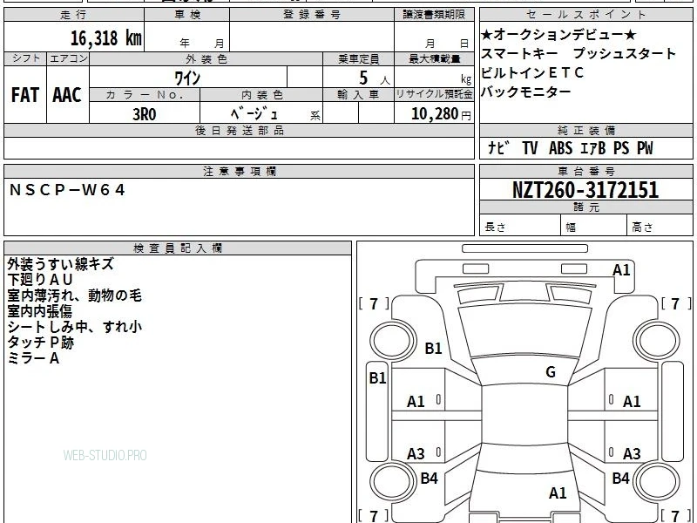Click the exterior color value ワイン
This screenshot has height=523, width=697.
[187, 78]
